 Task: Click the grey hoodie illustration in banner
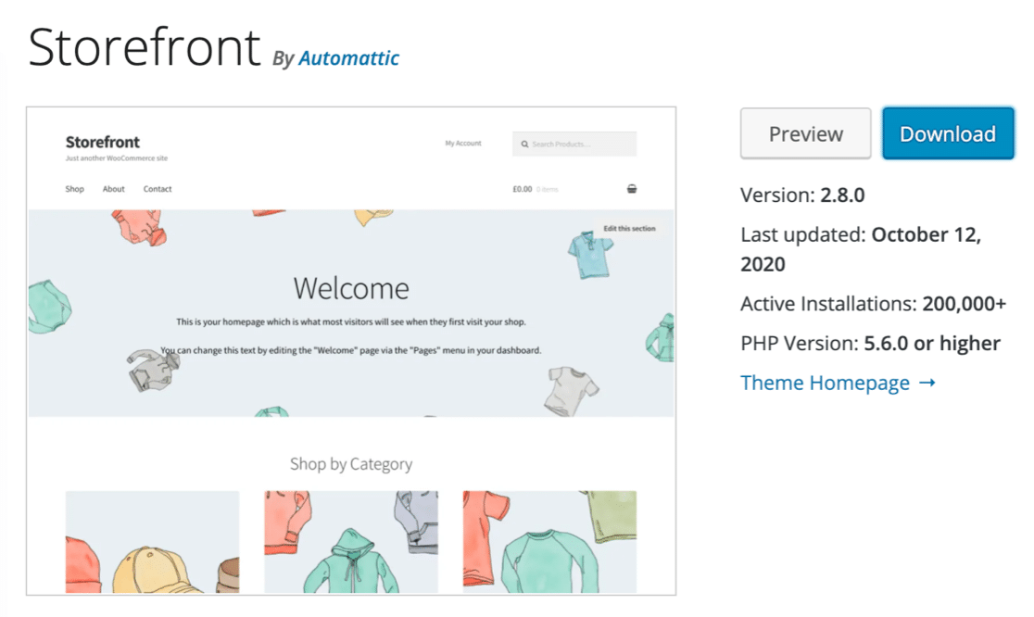152,370
